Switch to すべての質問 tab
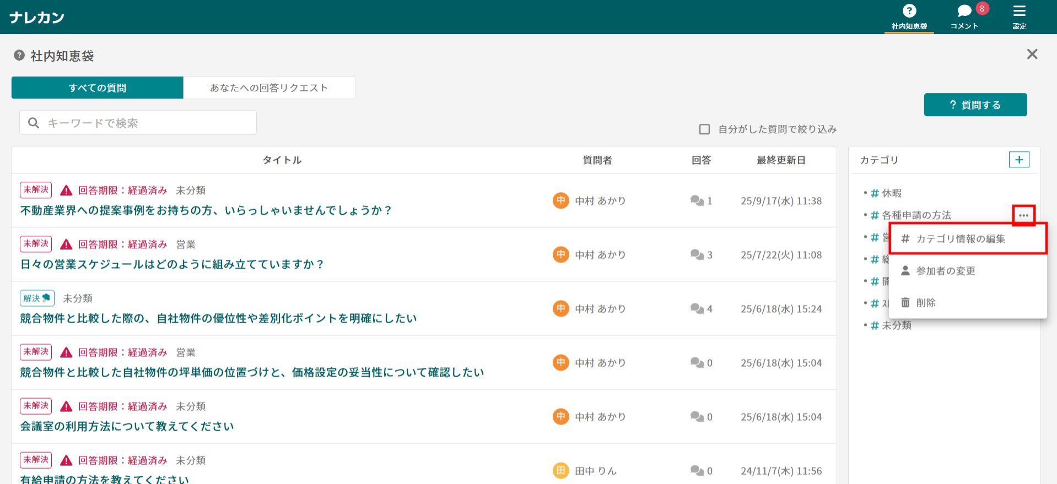Viewport: 1057px width, 484px height. pyautogui.click(x=98, y=88)
